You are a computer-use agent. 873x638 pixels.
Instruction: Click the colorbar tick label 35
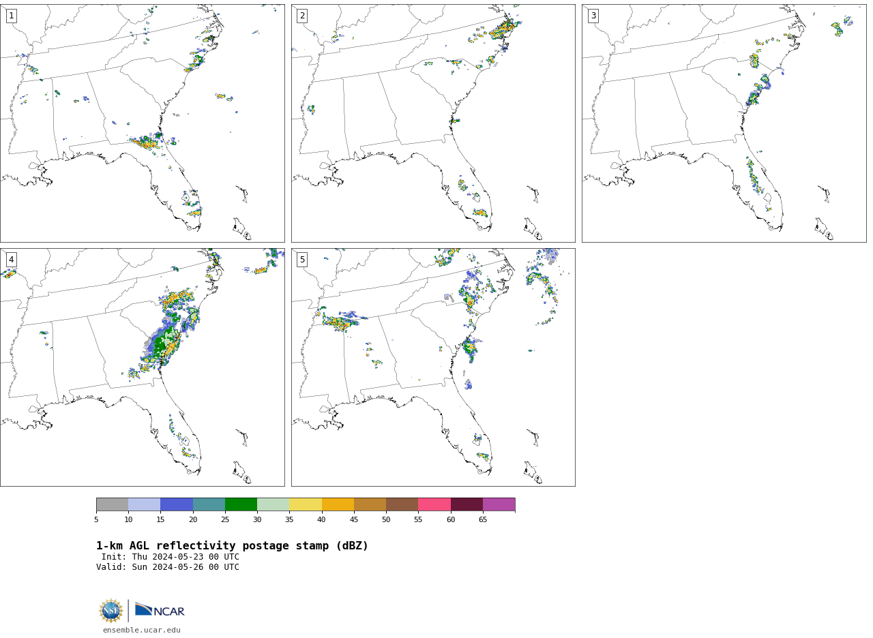point(289,520)
